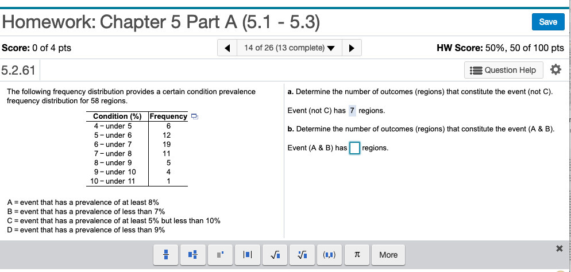Insert a mixed number template
The height and width of the screenshot is (272, 571).
(192, 255)
